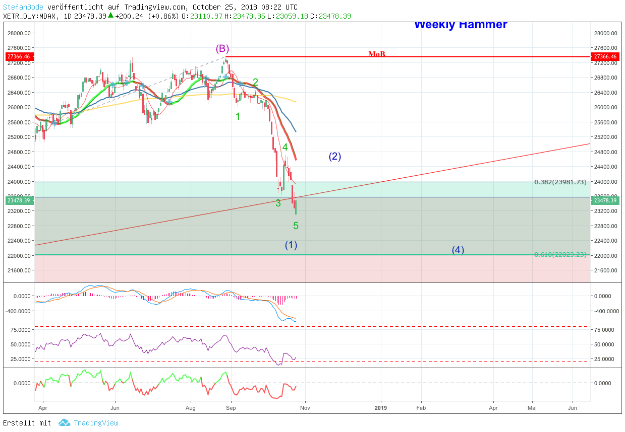Select the XETR_DLY:MDAX symbol text
Image resolution: width=625 pixels, height=432 pixels.
tap(31, 16)
